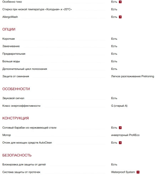Click the Waterproof System value text
The image size is (155, 179).
point(123,172)
